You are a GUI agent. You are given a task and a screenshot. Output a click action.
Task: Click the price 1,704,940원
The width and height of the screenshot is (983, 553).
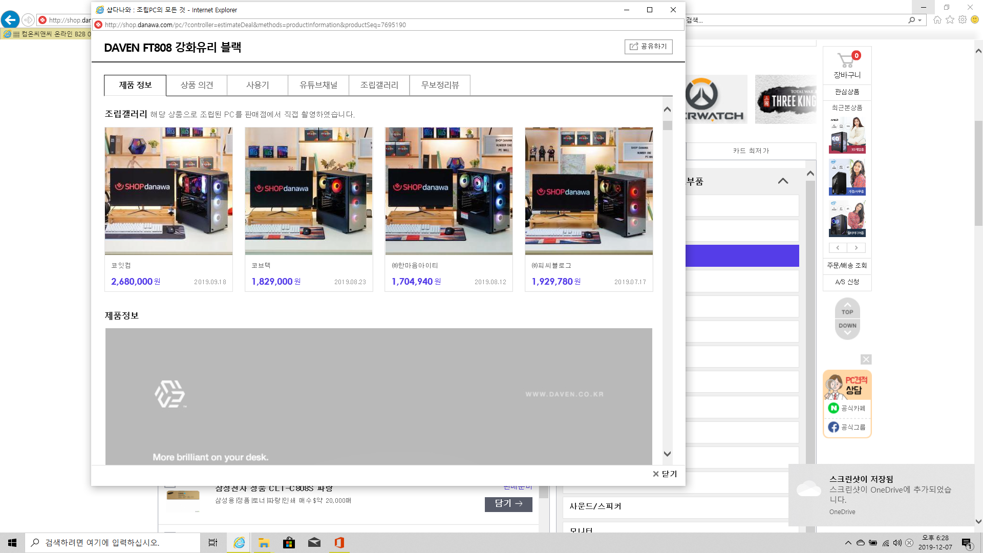(x=416, y=282)
